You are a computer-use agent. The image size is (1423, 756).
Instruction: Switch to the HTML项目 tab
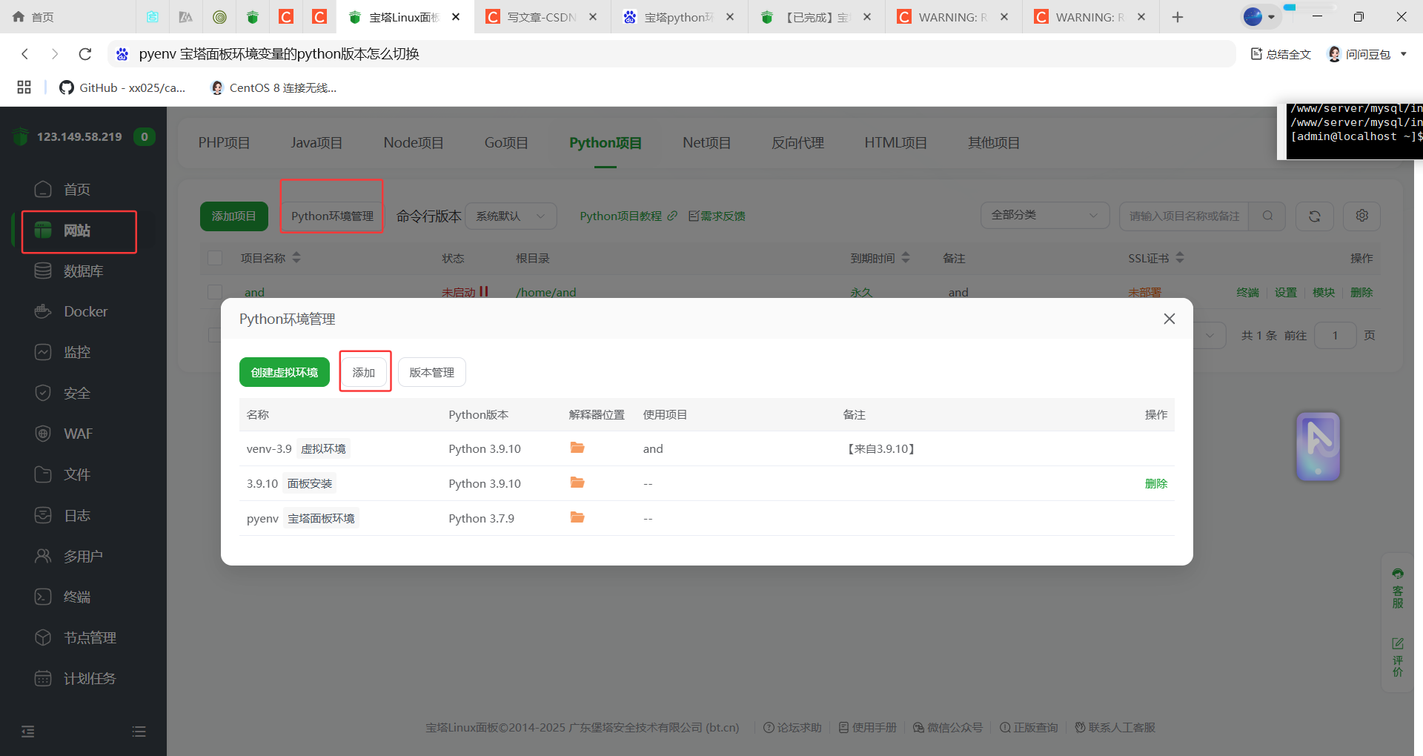coord(895,143)
